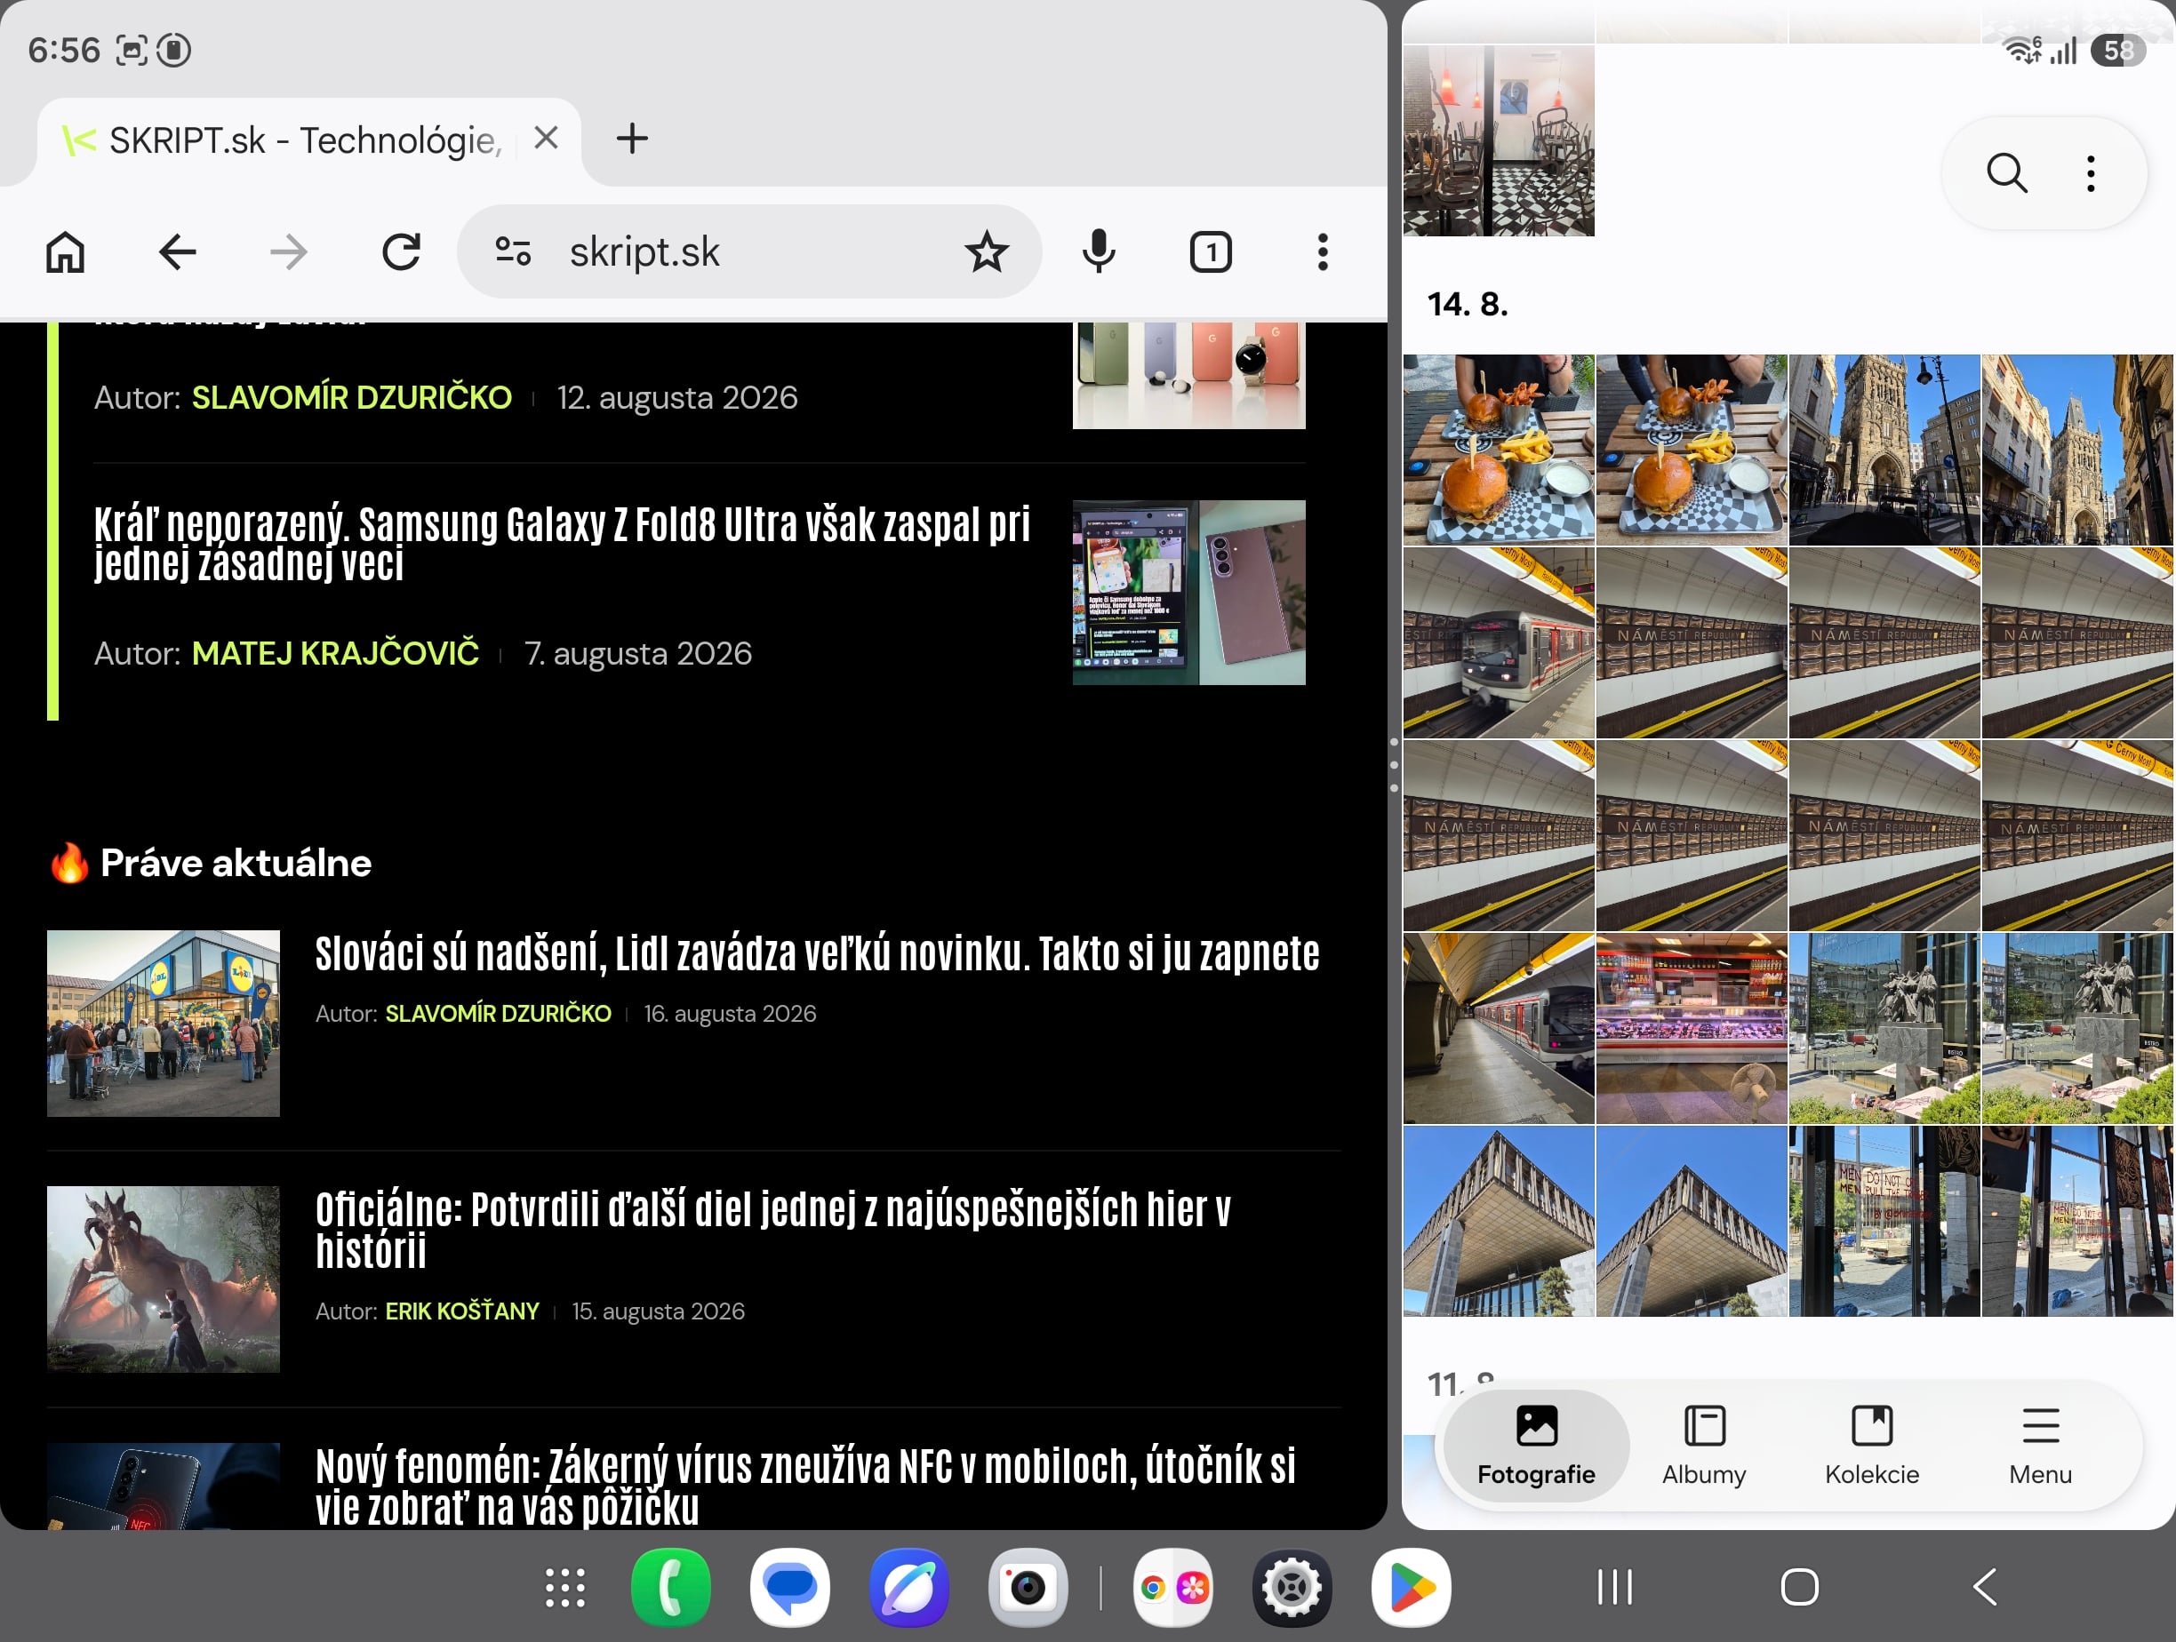Image resolution: width=2176 pixels, height=1642 pixels.
Task: Focus the skript.sk address bar
Action: coord(749,251)
